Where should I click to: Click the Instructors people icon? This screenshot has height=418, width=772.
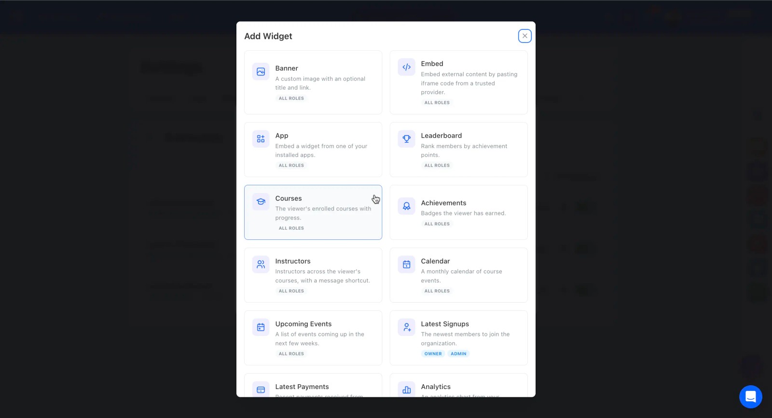(x=261, y=265)
